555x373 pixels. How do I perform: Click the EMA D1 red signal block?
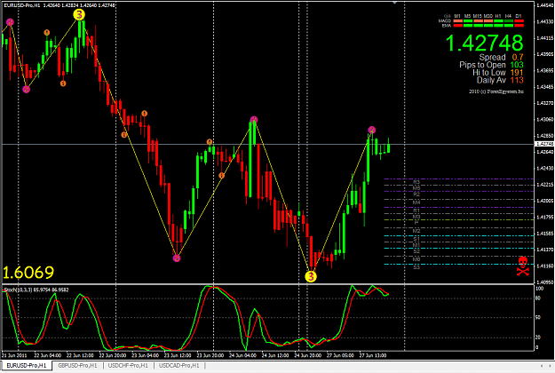coord(519,25)
